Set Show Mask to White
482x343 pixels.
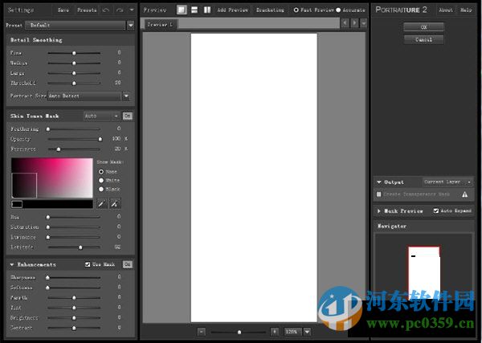101,180
